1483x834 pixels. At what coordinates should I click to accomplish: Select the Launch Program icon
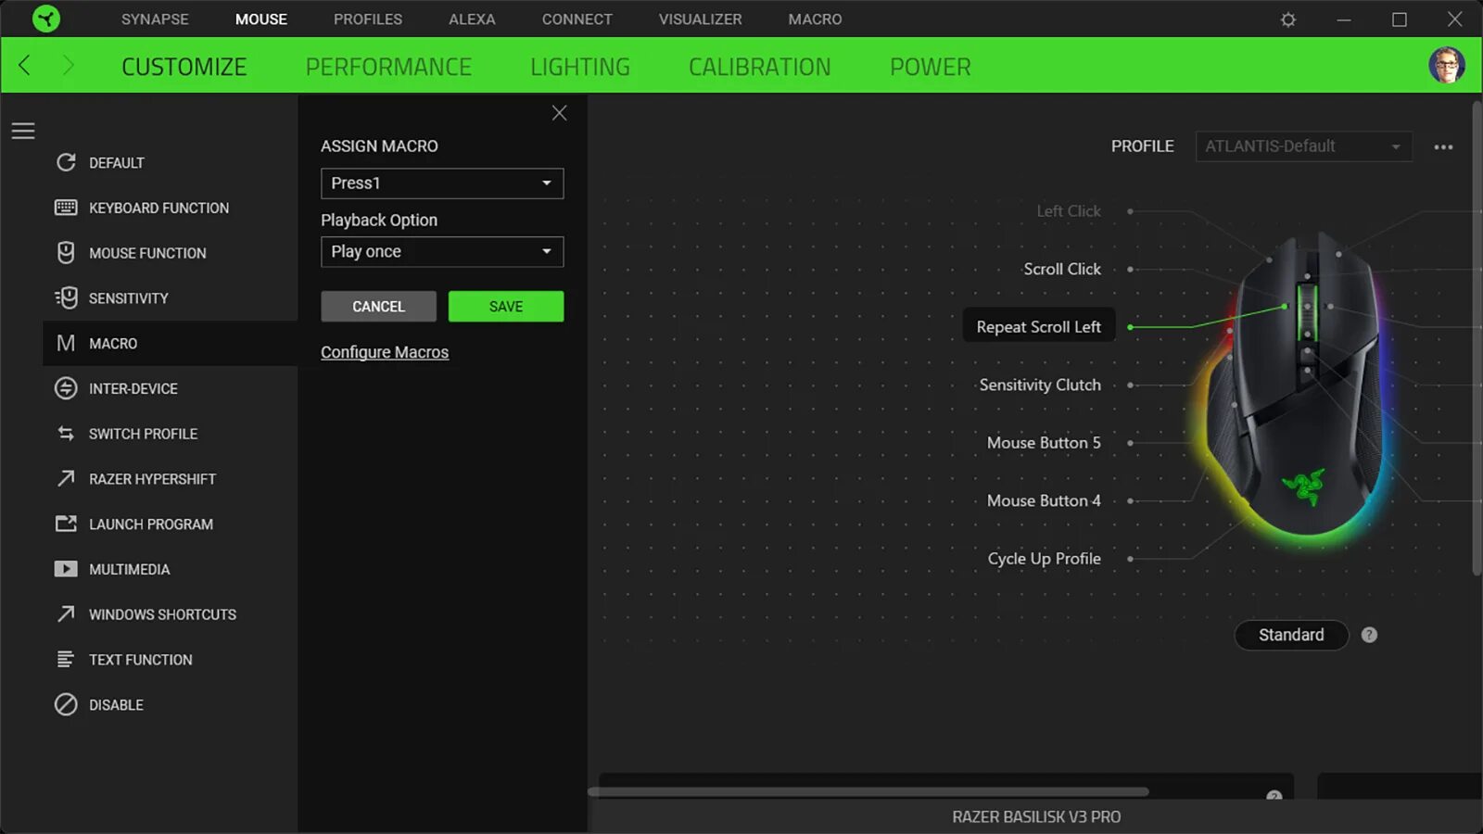coord(66,524)
